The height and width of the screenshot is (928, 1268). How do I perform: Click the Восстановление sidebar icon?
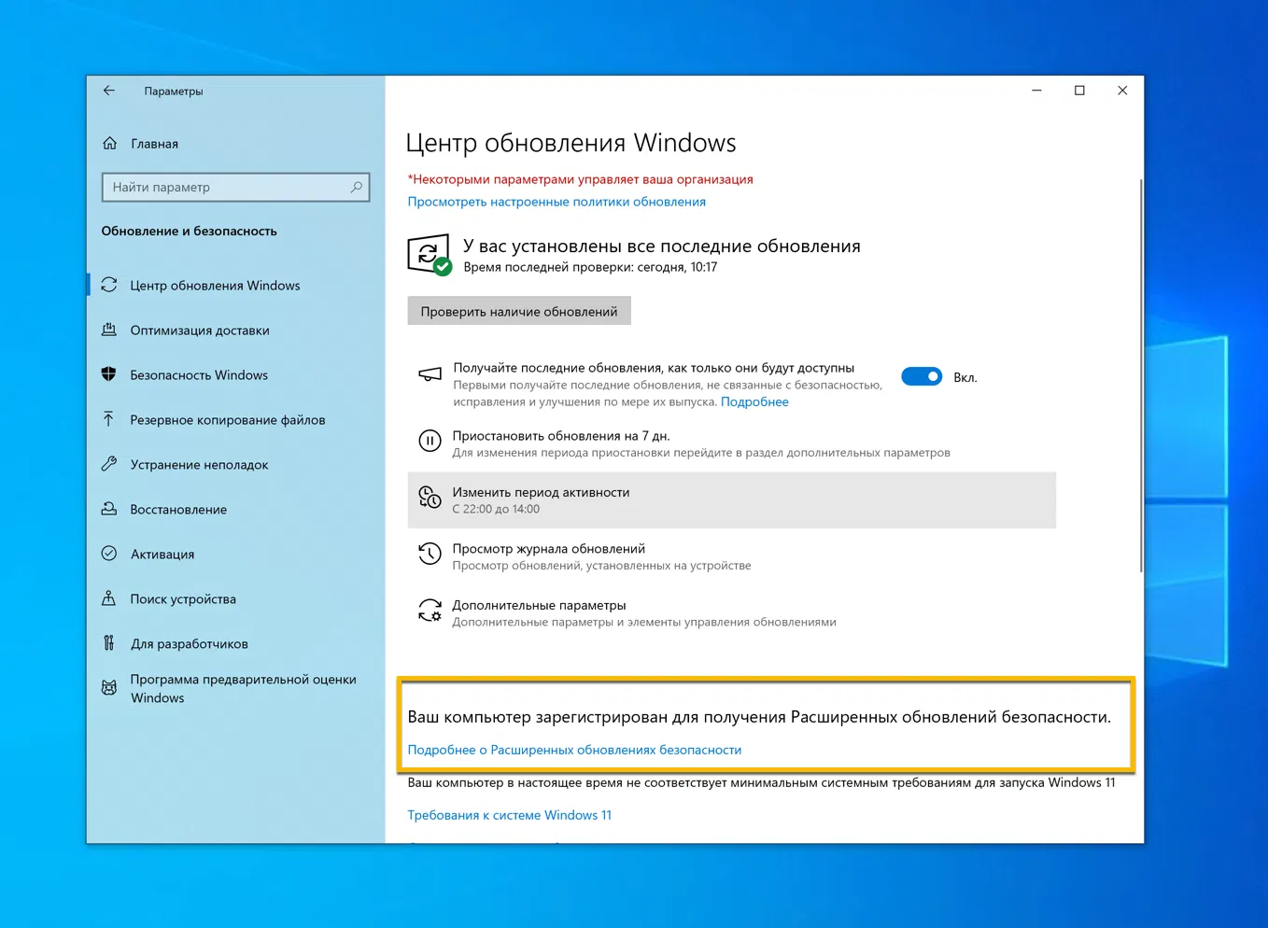pyautogui.click(x=109, y=509)
